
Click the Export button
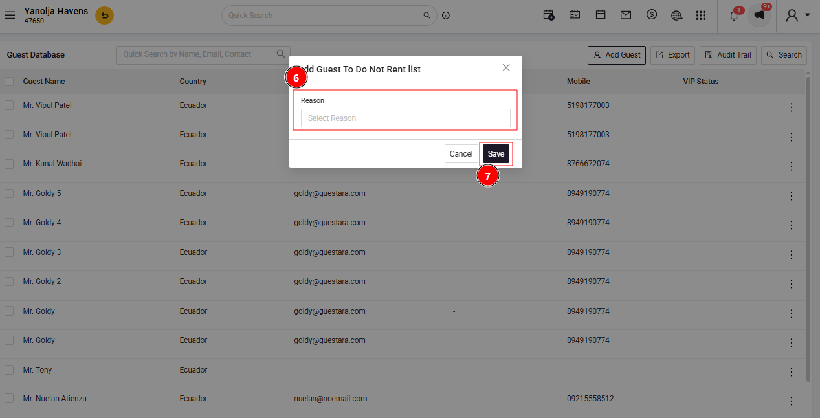672,55
